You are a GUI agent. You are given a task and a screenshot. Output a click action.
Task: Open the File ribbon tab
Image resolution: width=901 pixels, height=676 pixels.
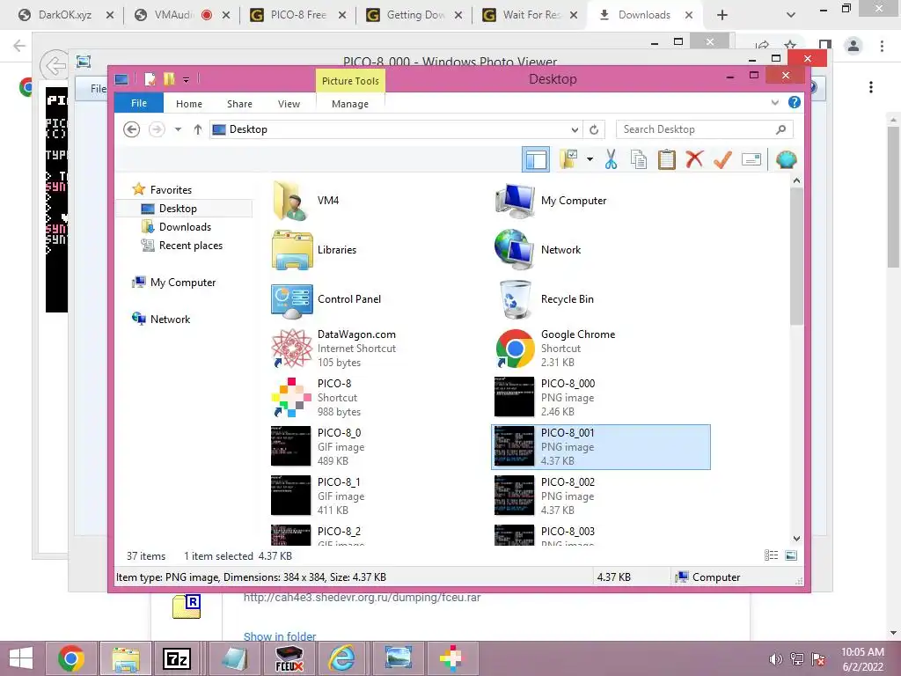pyautogui.click(x=139, y=104)
